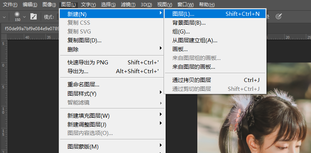311x153 pixels.
Task: Choose 通过拷贝的图层 entry
Action: tap(215, 80)
